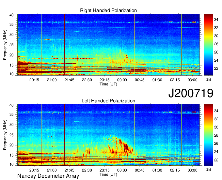Click the 20:15 tick on upper time axis

34,80
